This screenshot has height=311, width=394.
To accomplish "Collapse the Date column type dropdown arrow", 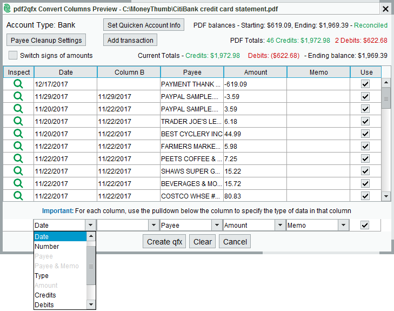I will click(90, 225).
